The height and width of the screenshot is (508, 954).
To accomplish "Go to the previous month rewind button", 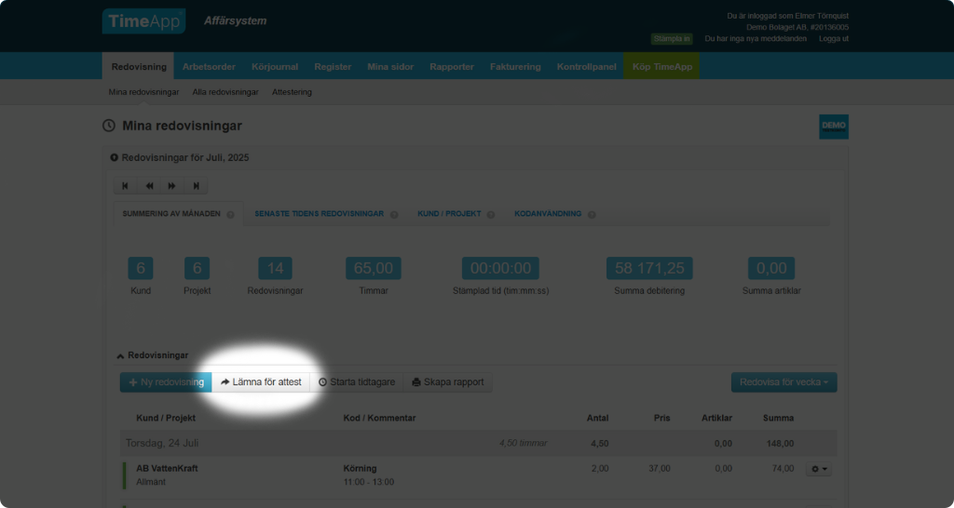I will pos(149,186).
